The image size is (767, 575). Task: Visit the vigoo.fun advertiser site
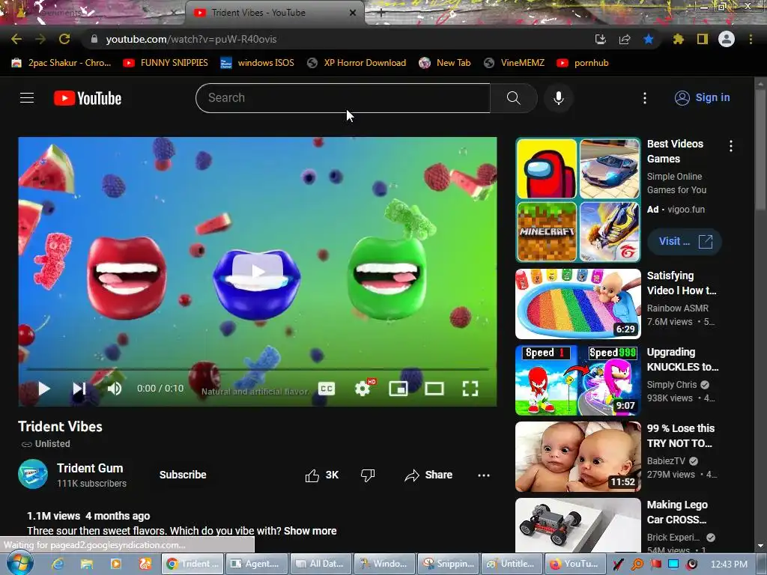[x=685, y=241]
